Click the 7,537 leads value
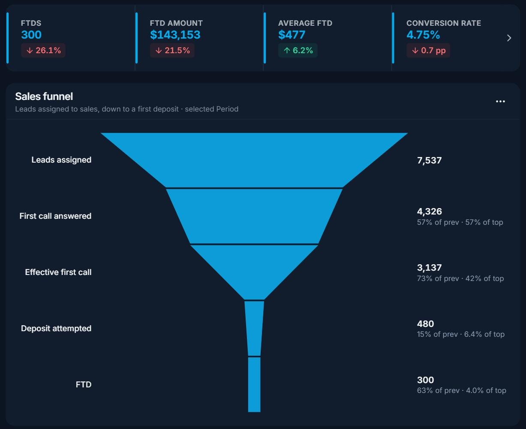This screenshot has width=526, height=429. click(429, 160)
